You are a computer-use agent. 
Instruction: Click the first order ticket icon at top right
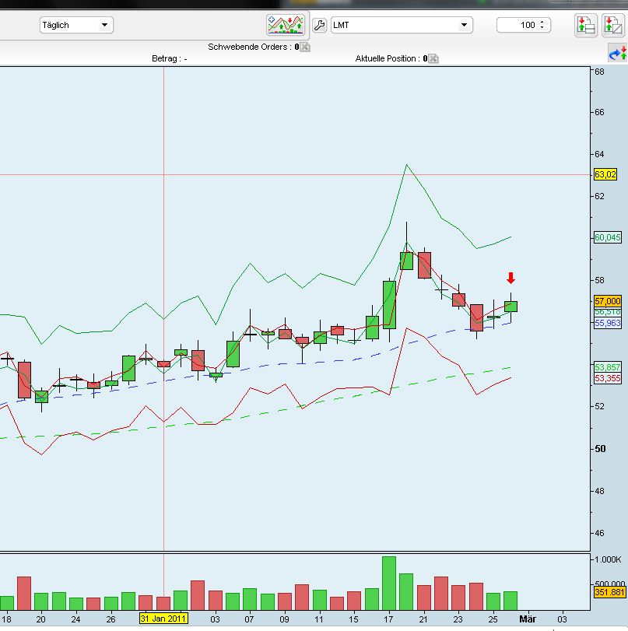point(585,25)
